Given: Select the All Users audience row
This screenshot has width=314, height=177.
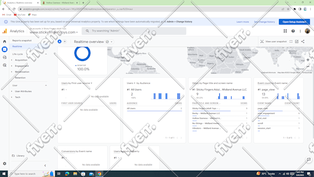Looking at the screenshot, I should tap(154, 109).
